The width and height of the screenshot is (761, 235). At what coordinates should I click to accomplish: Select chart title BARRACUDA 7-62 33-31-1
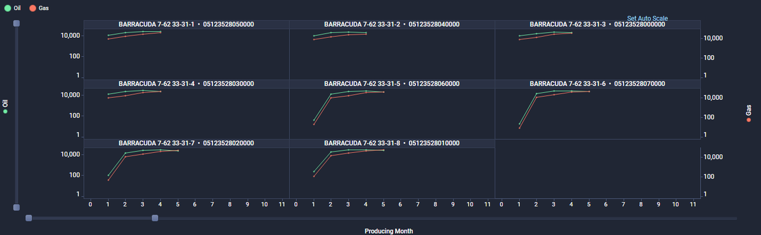[186, 24]
